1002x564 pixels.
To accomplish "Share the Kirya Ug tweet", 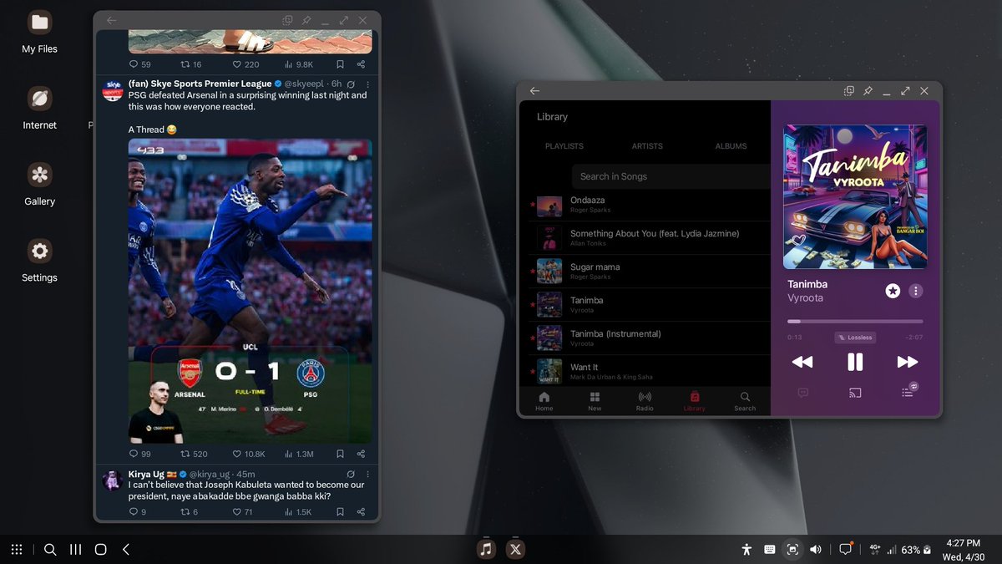I will (x=361, y=512).
